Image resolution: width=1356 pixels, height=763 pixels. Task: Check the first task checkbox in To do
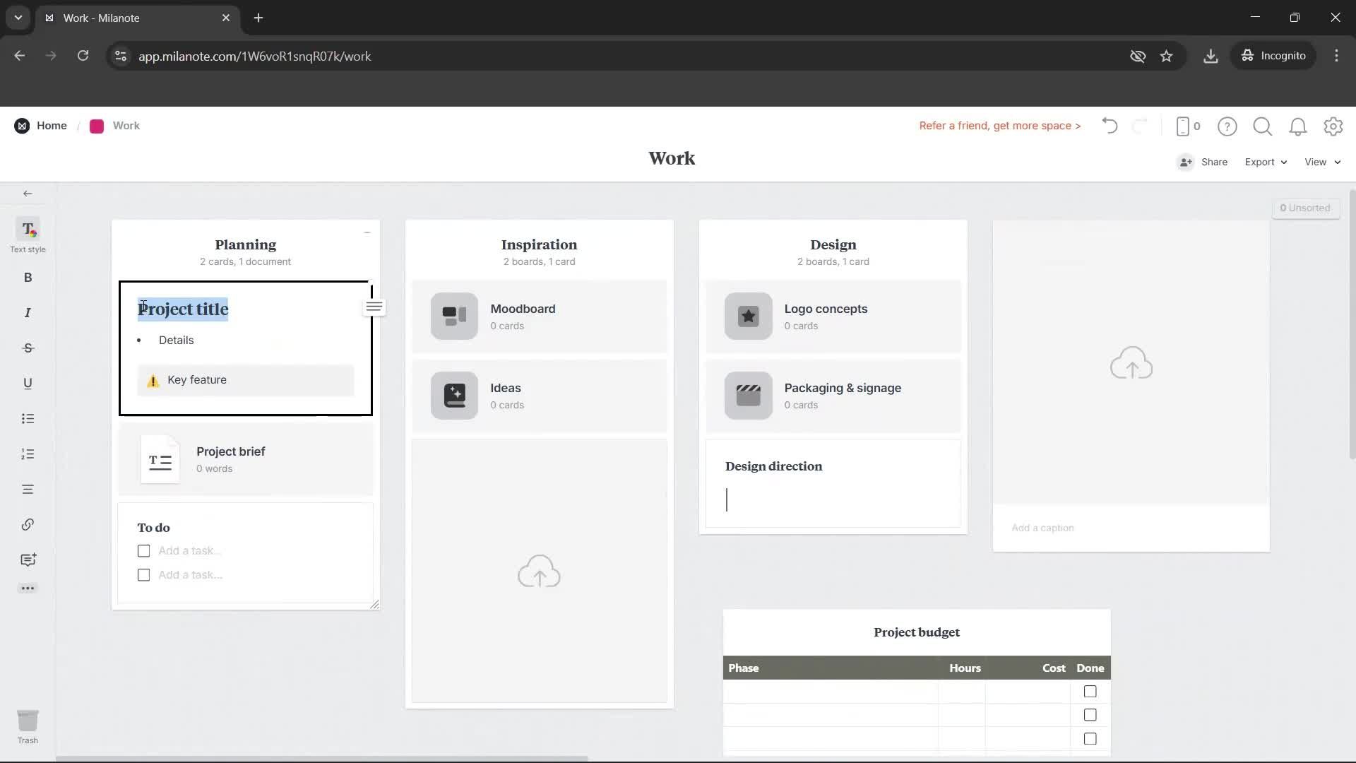(143, 550)
